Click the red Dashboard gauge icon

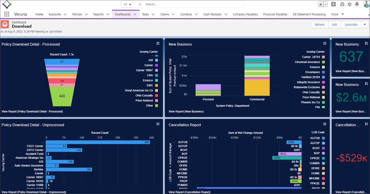(5, 24)
